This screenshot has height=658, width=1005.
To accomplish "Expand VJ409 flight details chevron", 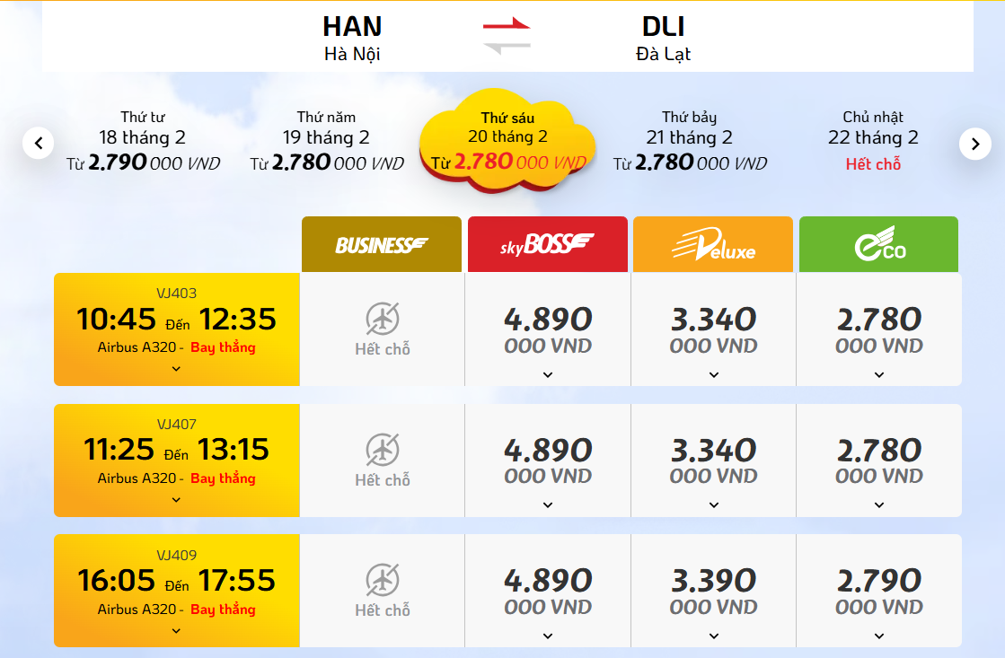I will pos(176,630).
